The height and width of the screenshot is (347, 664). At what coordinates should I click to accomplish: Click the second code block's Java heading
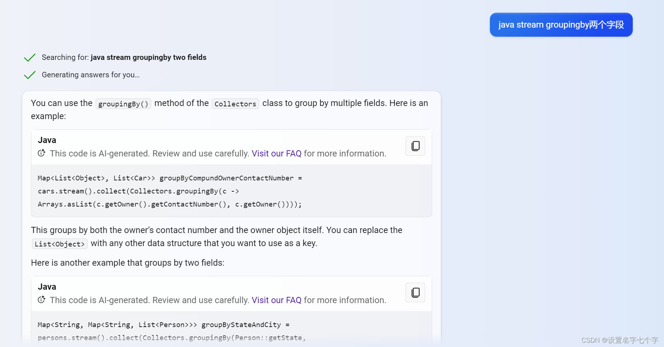click(47, 287)
